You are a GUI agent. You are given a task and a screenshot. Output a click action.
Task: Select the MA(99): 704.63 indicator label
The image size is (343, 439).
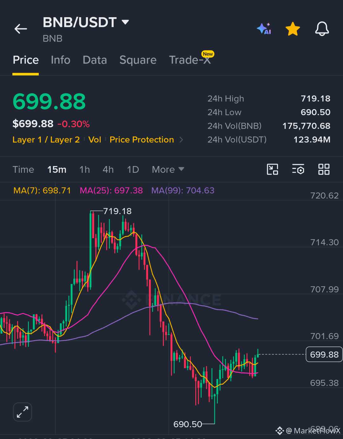tap(183, 191)
